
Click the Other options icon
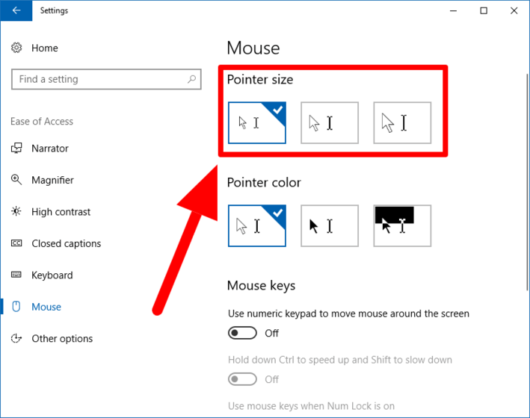point(17,339)
